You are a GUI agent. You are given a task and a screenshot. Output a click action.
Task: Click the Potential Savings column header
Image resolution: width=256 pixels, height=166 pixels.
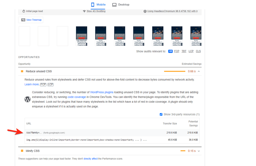click(193, 123)
